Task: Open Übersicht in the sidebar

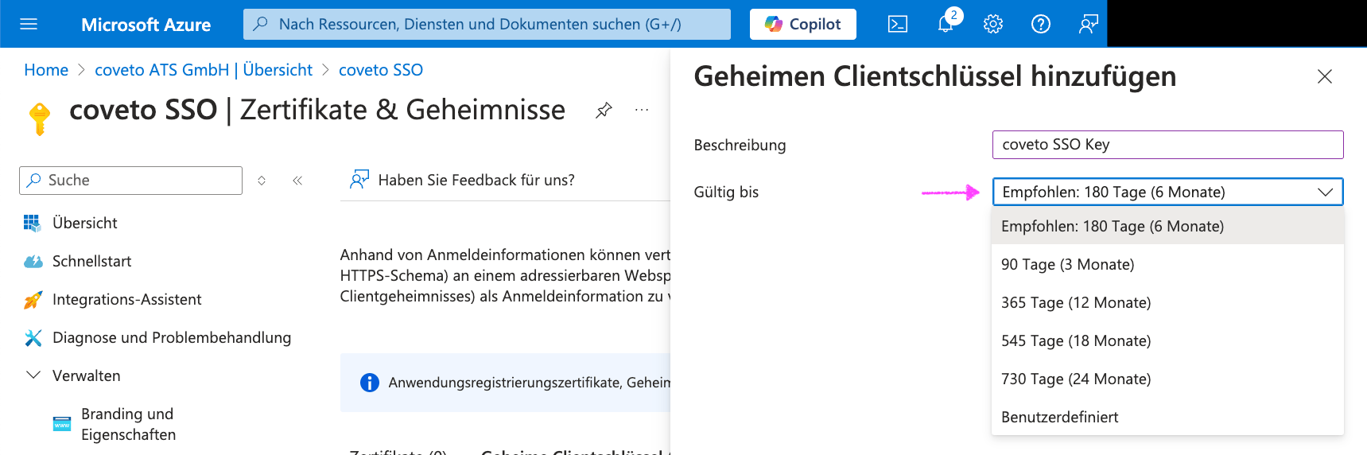Action: tap(84, 223)
